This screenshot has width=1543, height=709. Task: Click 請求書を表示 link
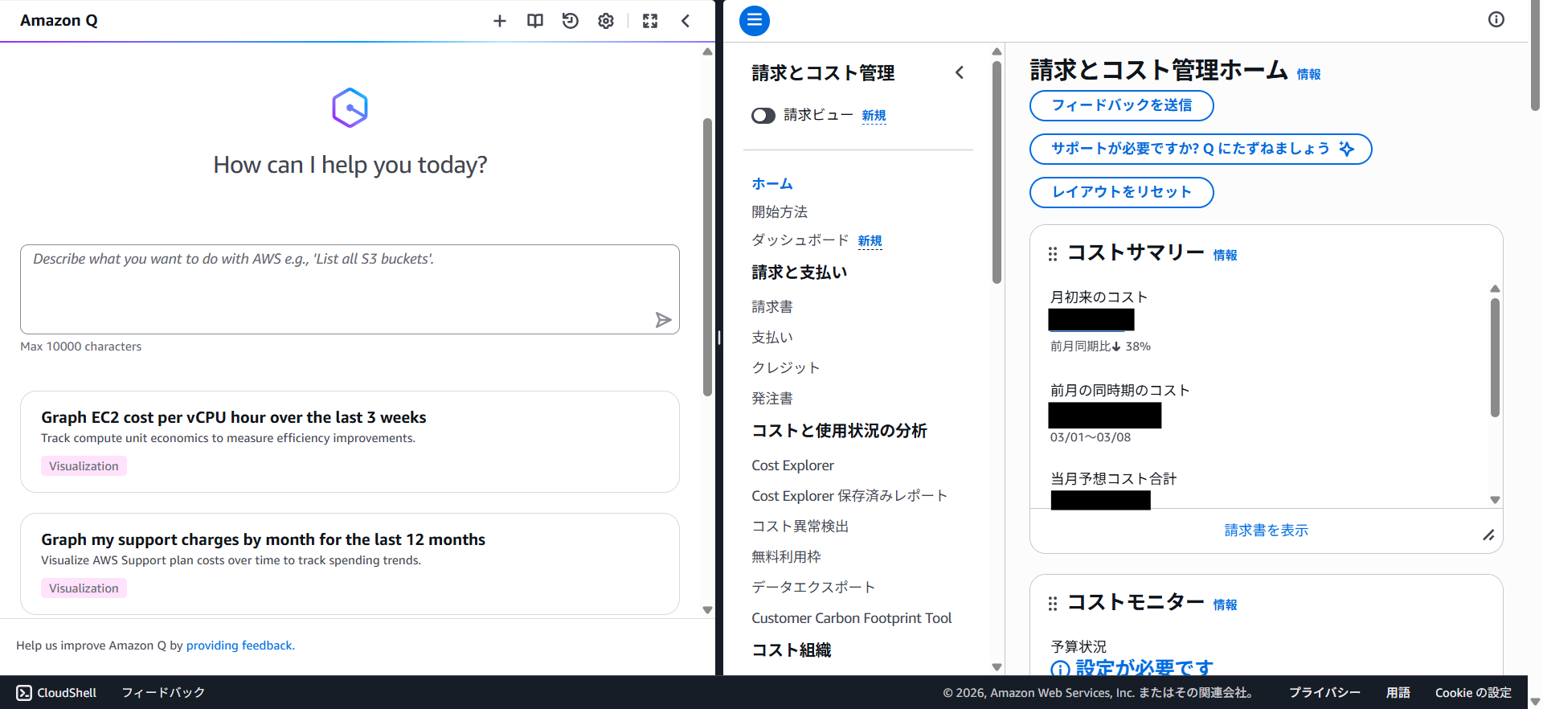pos(1266,531)
